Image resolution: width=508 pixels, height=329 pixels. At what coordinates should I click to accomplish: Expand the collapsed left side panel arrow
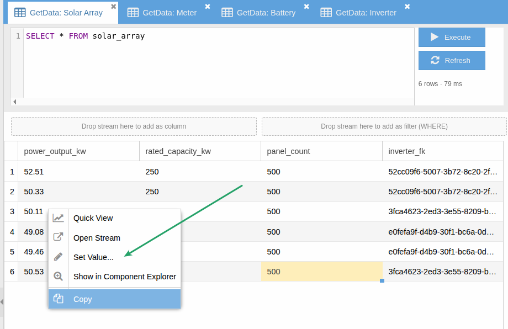(x=2, y=302)
